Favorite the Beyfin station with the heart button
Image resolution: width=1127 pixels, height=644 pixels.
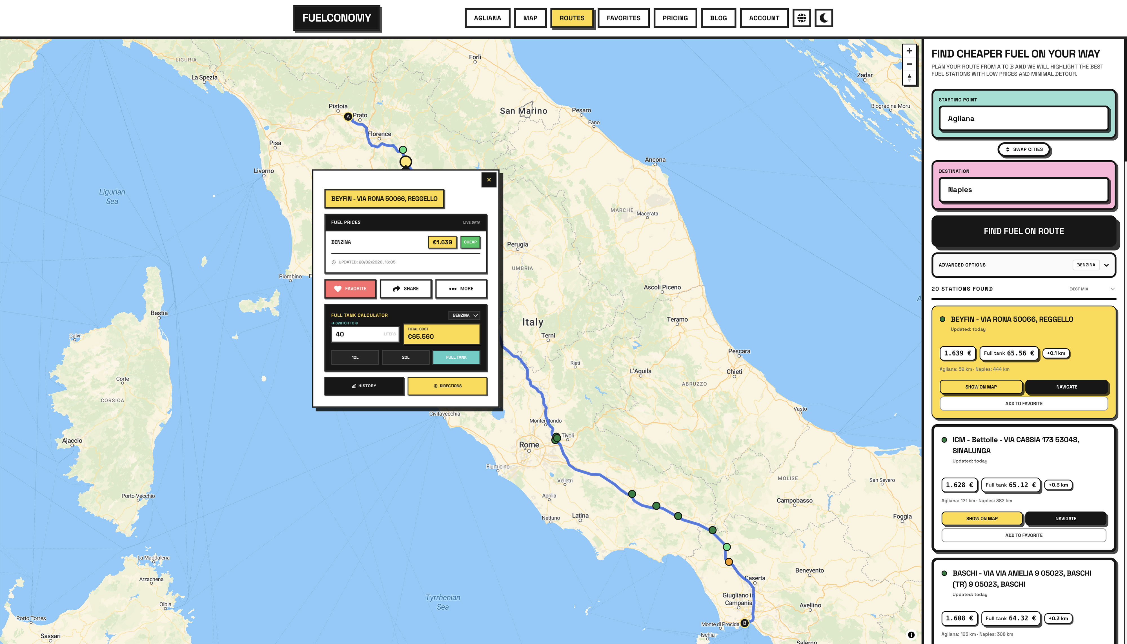point(350,288)
